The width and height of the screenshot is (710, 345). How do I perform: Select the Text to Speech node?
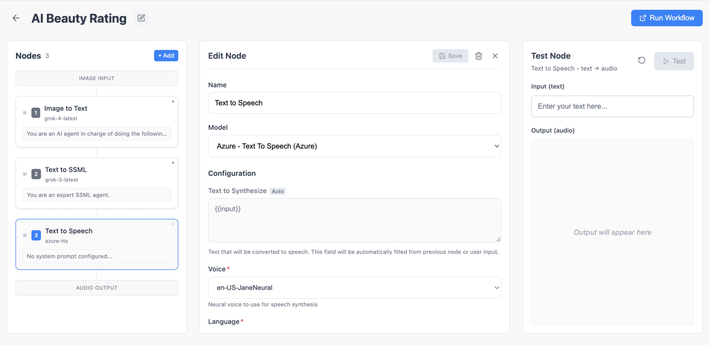[x=97, y=244]
